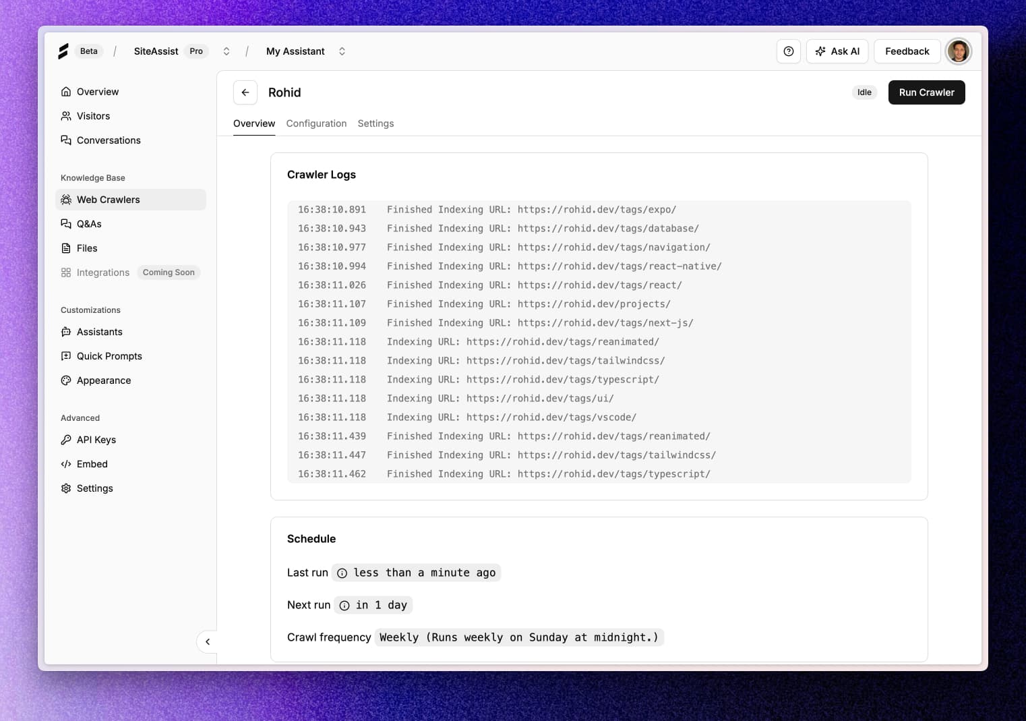Screen dimensions: 1026x721
Task: Click the Appearance palette icon
Action: tap(65, 380)
